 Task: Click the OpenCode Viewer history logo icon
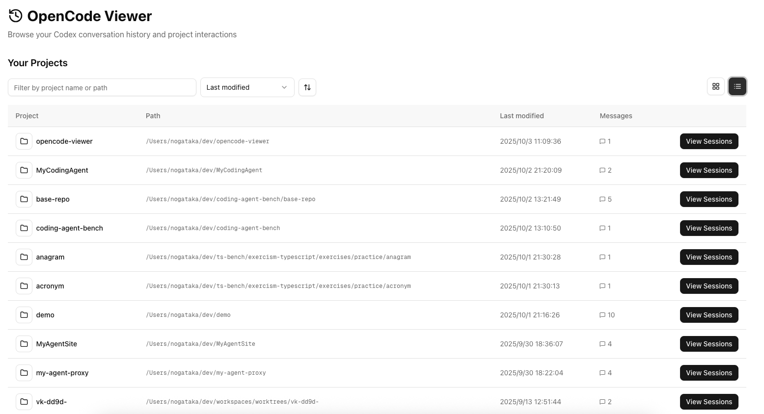point(15,16)
